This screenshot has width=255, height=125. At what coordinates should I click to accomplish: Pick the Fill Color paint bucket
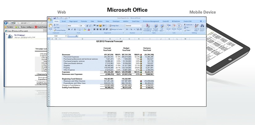pyautogui.click(x=85, y=29)
